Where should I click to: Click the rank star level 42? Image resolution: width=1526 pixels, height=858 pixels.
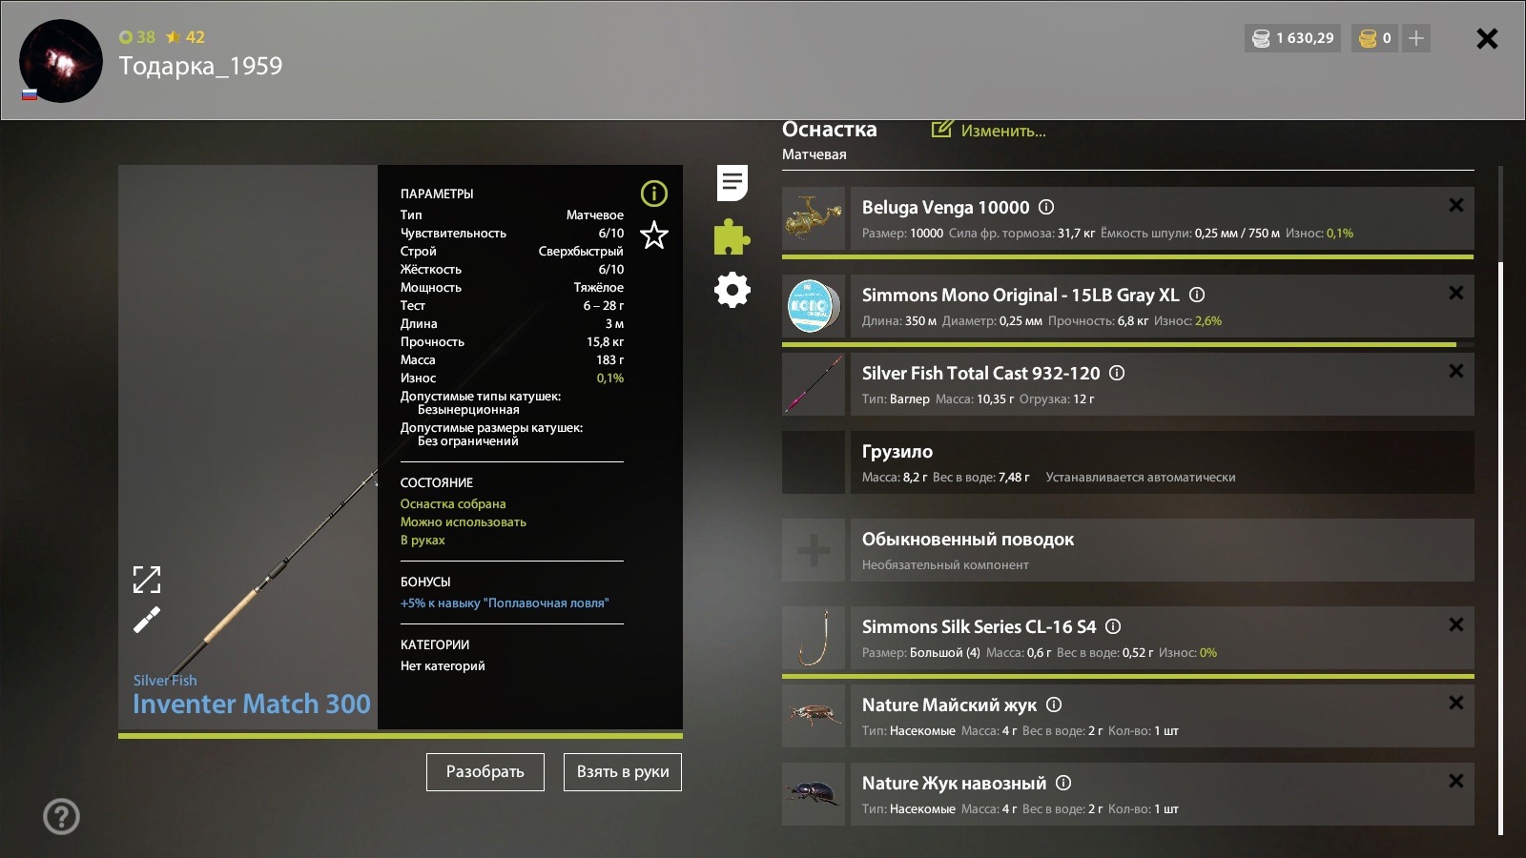[186, 37]
